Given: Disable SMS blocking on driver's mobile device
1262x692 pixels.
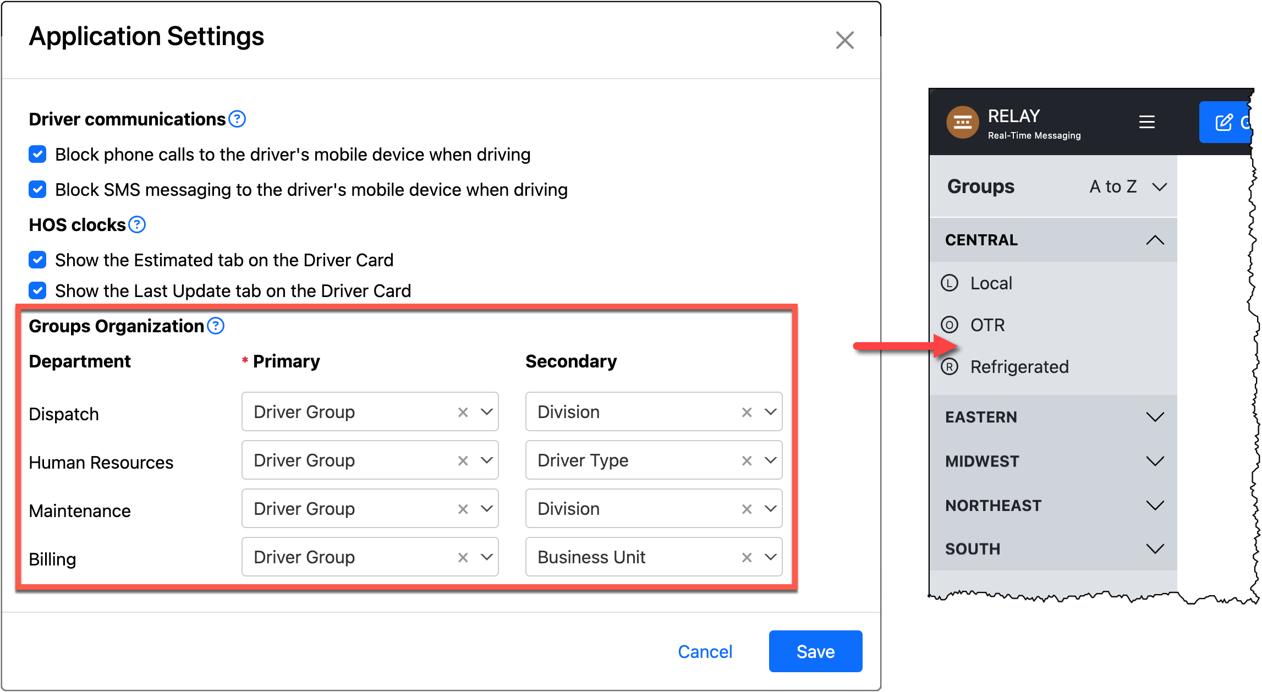Looking at the screenshot, I should 37,189.
